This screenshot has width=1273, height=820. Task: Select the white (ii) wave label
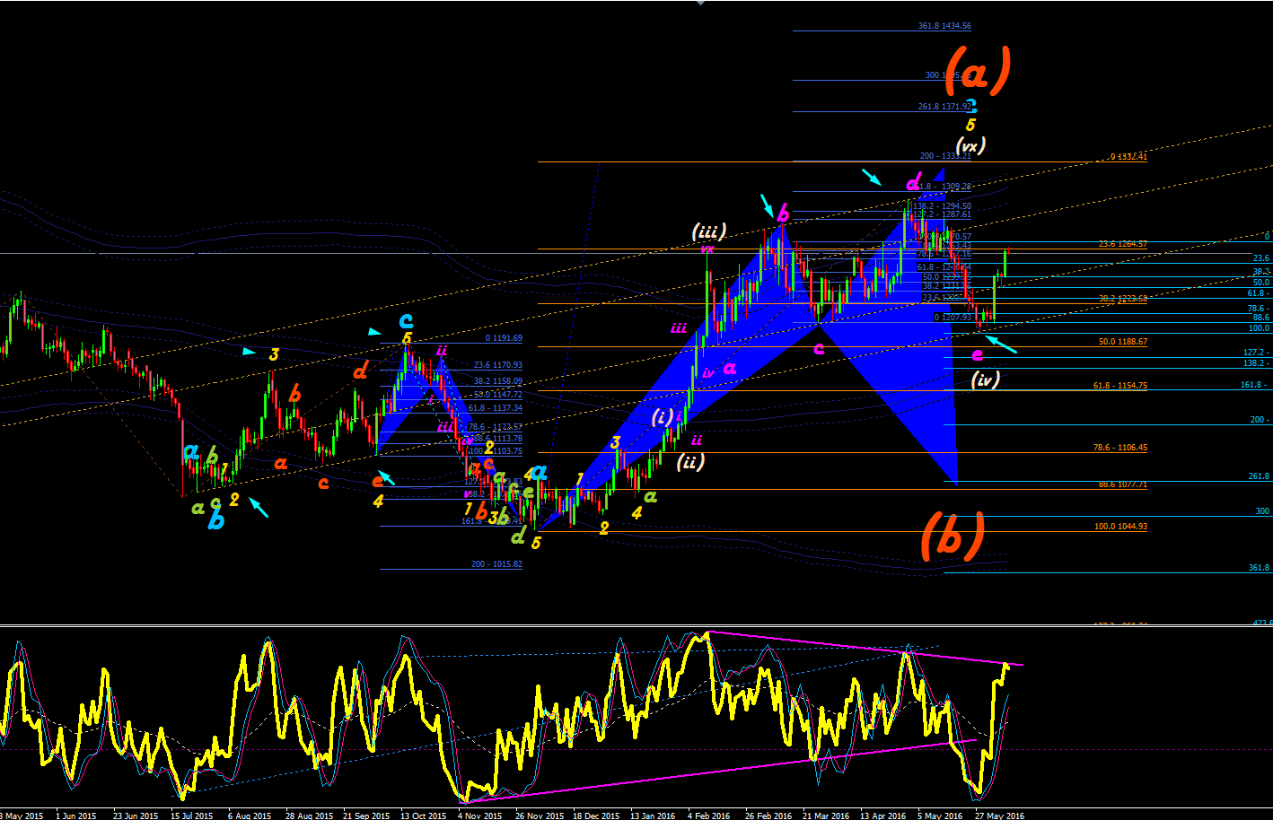tap(689, 462)
